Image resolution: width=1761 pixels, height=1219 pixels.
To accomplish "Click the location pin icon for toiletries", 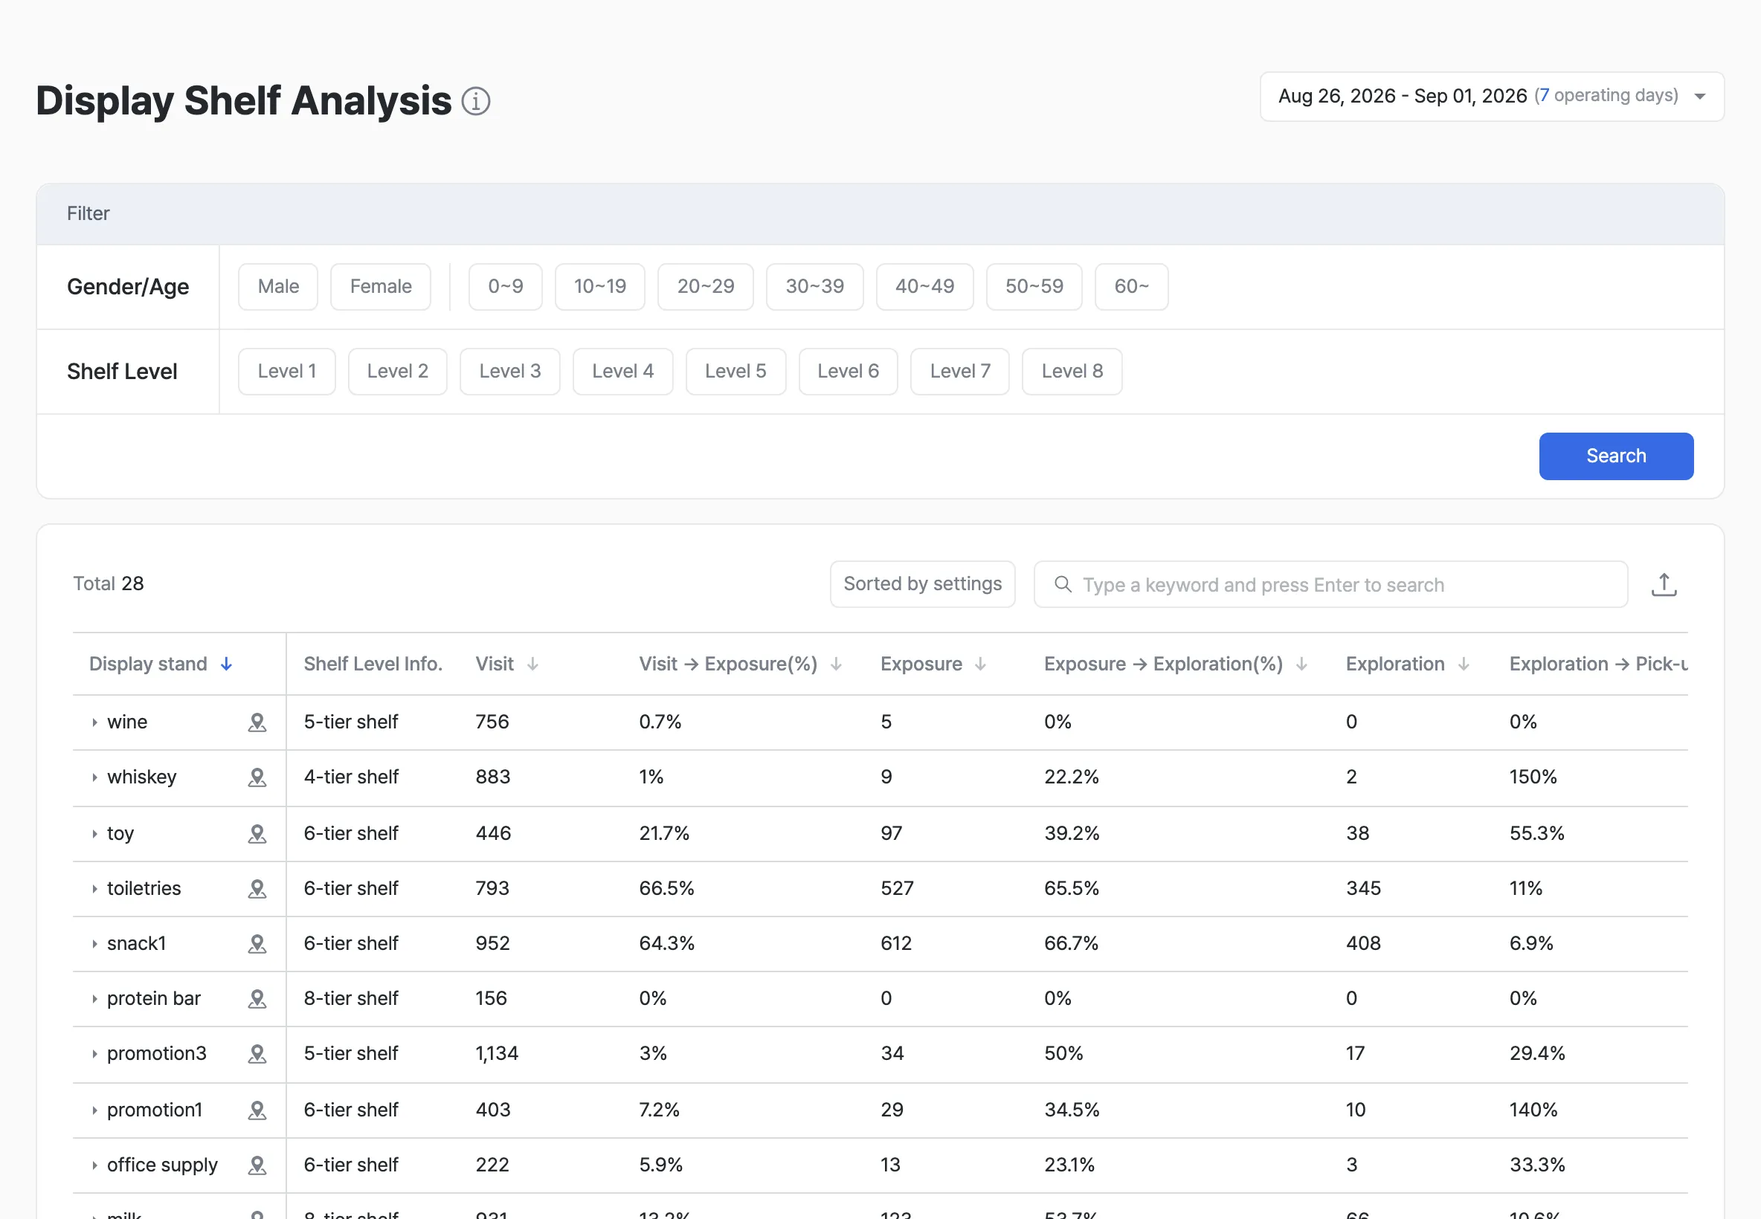I will tap(257, 889).
